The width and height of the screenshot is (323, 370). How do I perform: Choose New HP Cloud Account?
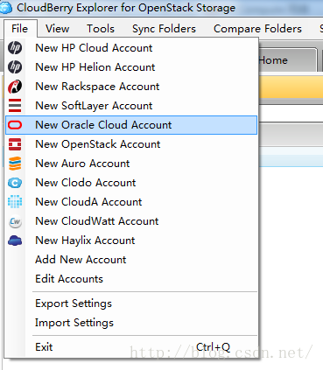[x=131, y=48]
